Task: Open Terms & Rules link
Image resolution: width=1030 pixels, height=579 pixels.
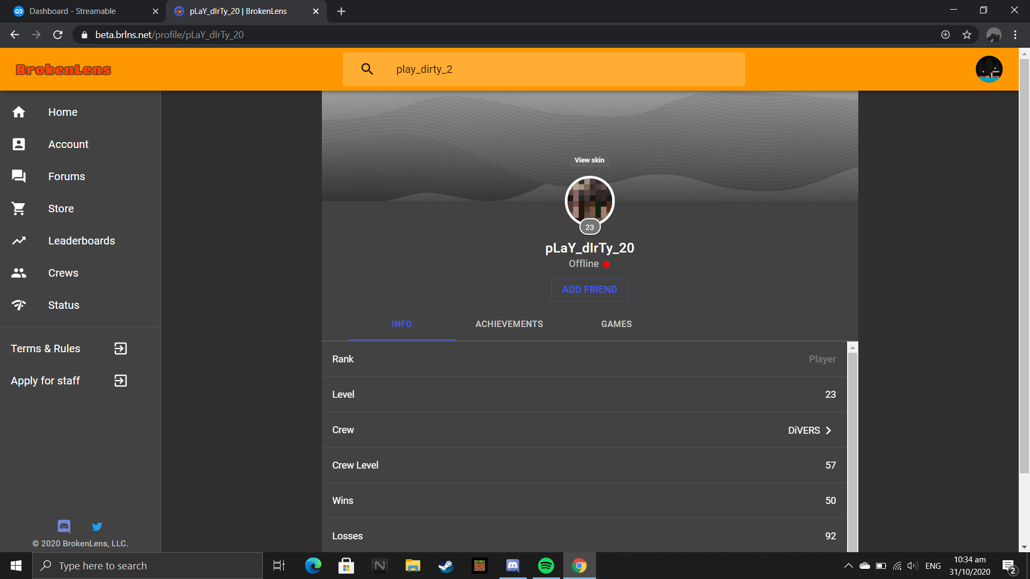Action: [46, 348]
